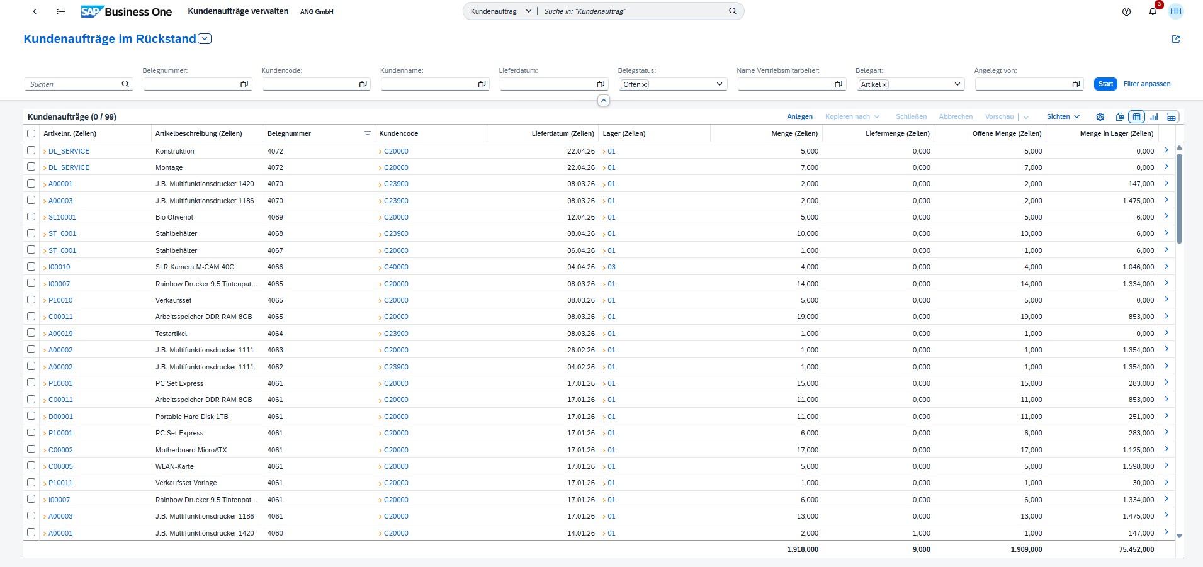Image resolution: width=1203 pixels, height=567 pixels.
Task: Go back with the back arrow
Action: [35, 11]
